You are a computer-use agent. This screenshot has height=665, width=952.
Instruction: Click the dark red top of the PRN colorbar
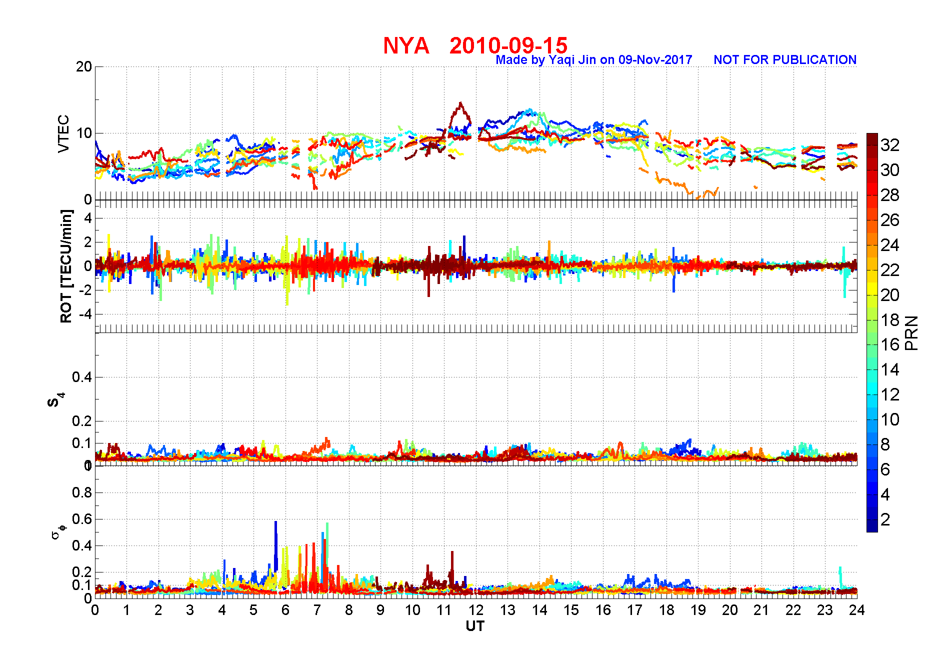[872, 139]
